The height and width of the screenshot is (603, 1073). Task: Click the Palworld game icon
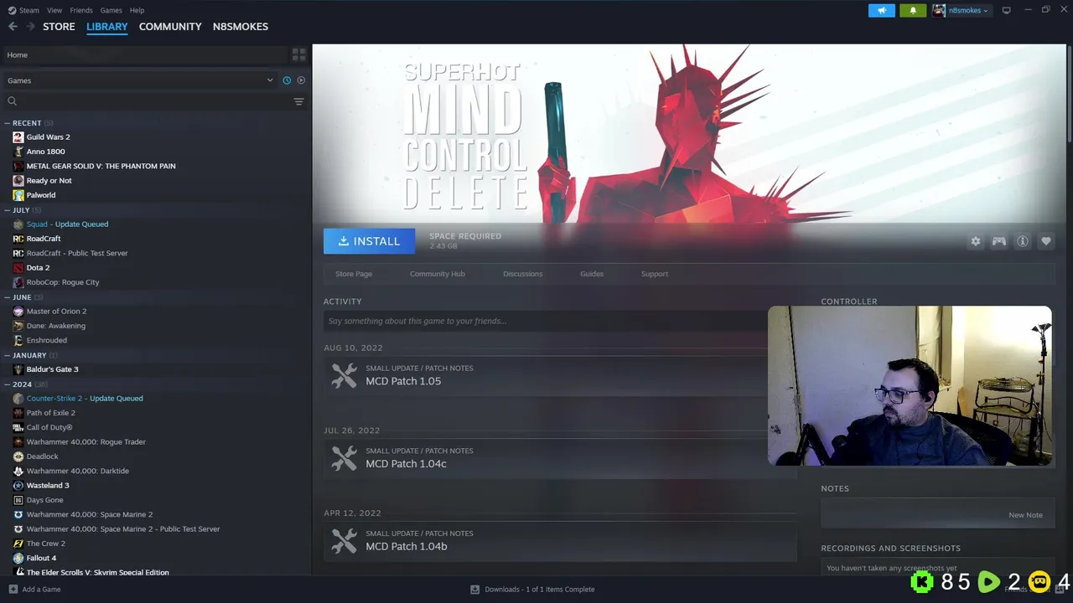click(18, 195)
